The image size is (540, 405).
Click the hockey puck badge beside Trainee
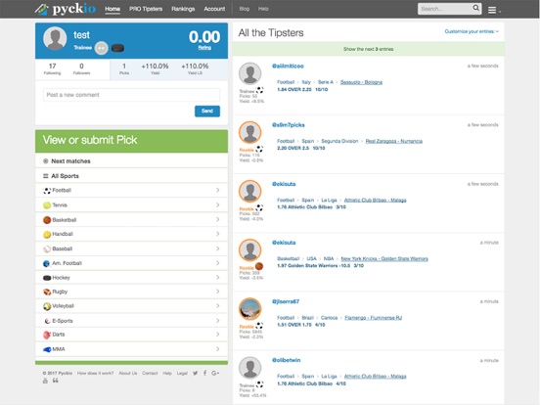coord(117,48)
